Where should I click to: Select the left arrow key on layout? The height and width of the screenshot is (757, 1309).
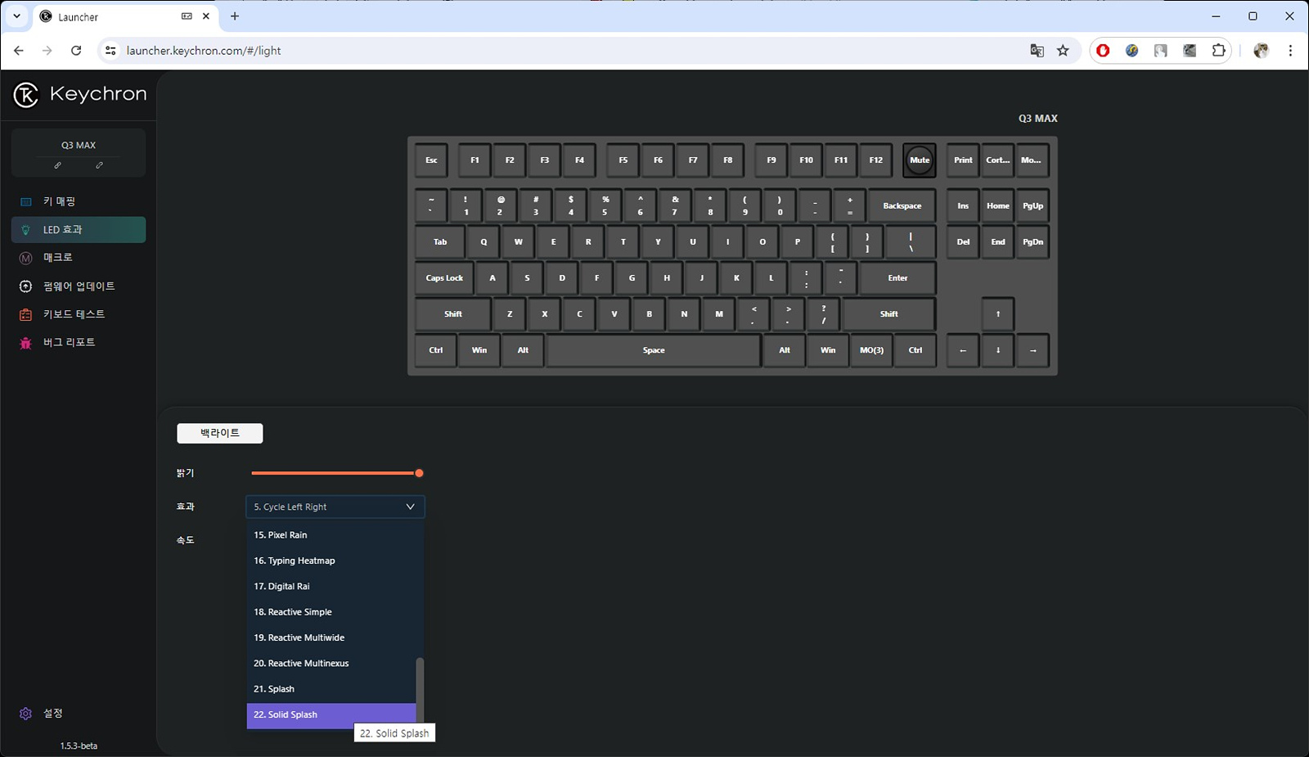[963, 350]
